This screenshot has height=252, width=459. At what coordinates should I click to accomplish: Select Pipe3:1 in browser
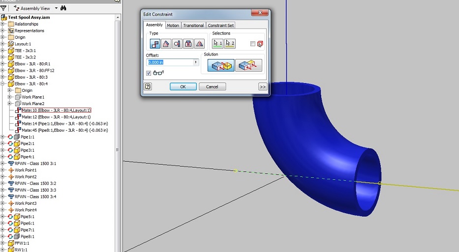[27, 150]
